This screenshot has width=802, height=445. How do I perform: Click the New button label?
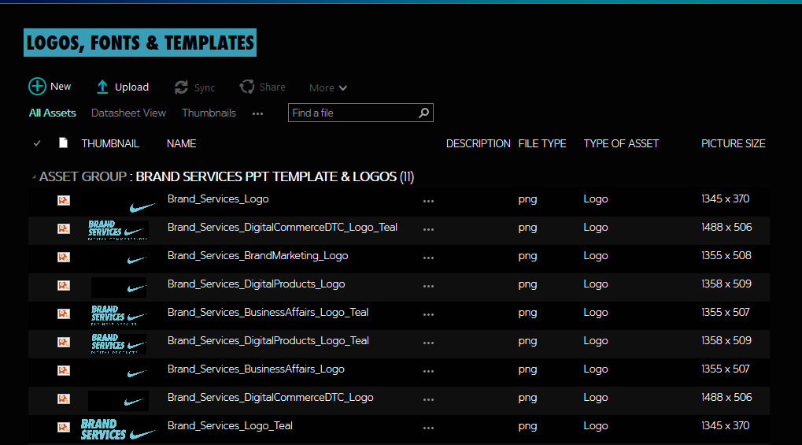tap(61, 87)
